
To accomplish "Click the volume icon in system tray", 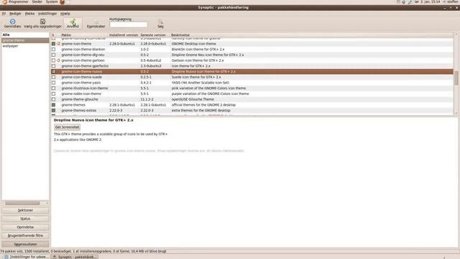I will pyautogui.click(x=404, y=1).
